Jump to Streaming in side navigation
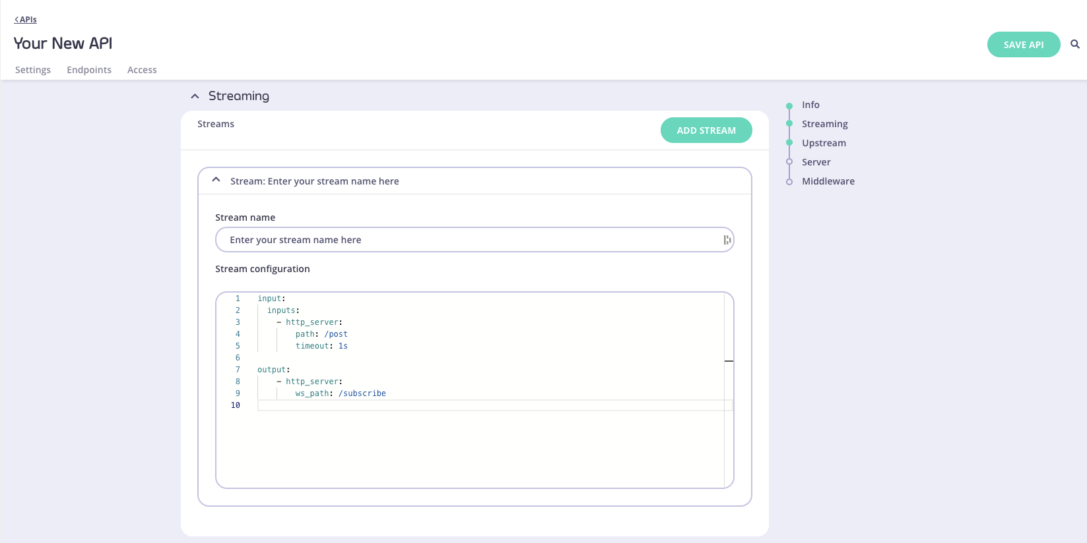Screen dimensions: 1087x543 point(825,124)
